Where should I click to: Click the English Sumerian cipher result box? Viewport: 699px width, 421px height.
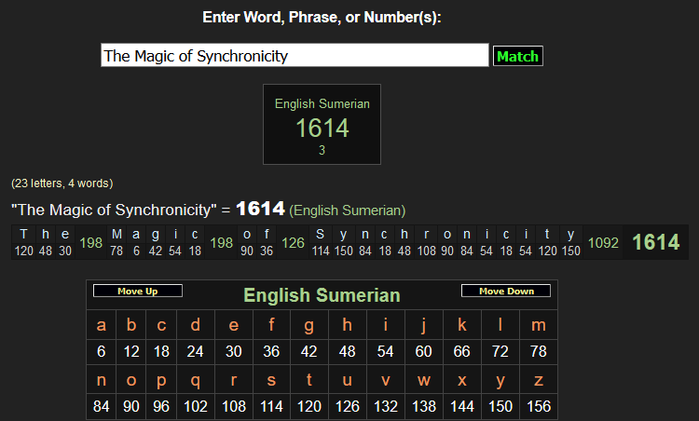tap(322, 125)
